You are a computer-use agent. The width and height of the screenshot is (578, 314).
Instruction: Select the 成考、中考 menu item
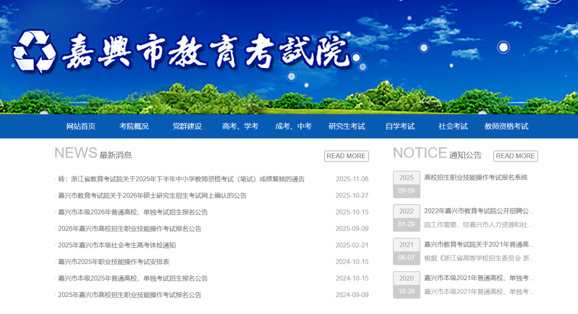pos(294,126)
